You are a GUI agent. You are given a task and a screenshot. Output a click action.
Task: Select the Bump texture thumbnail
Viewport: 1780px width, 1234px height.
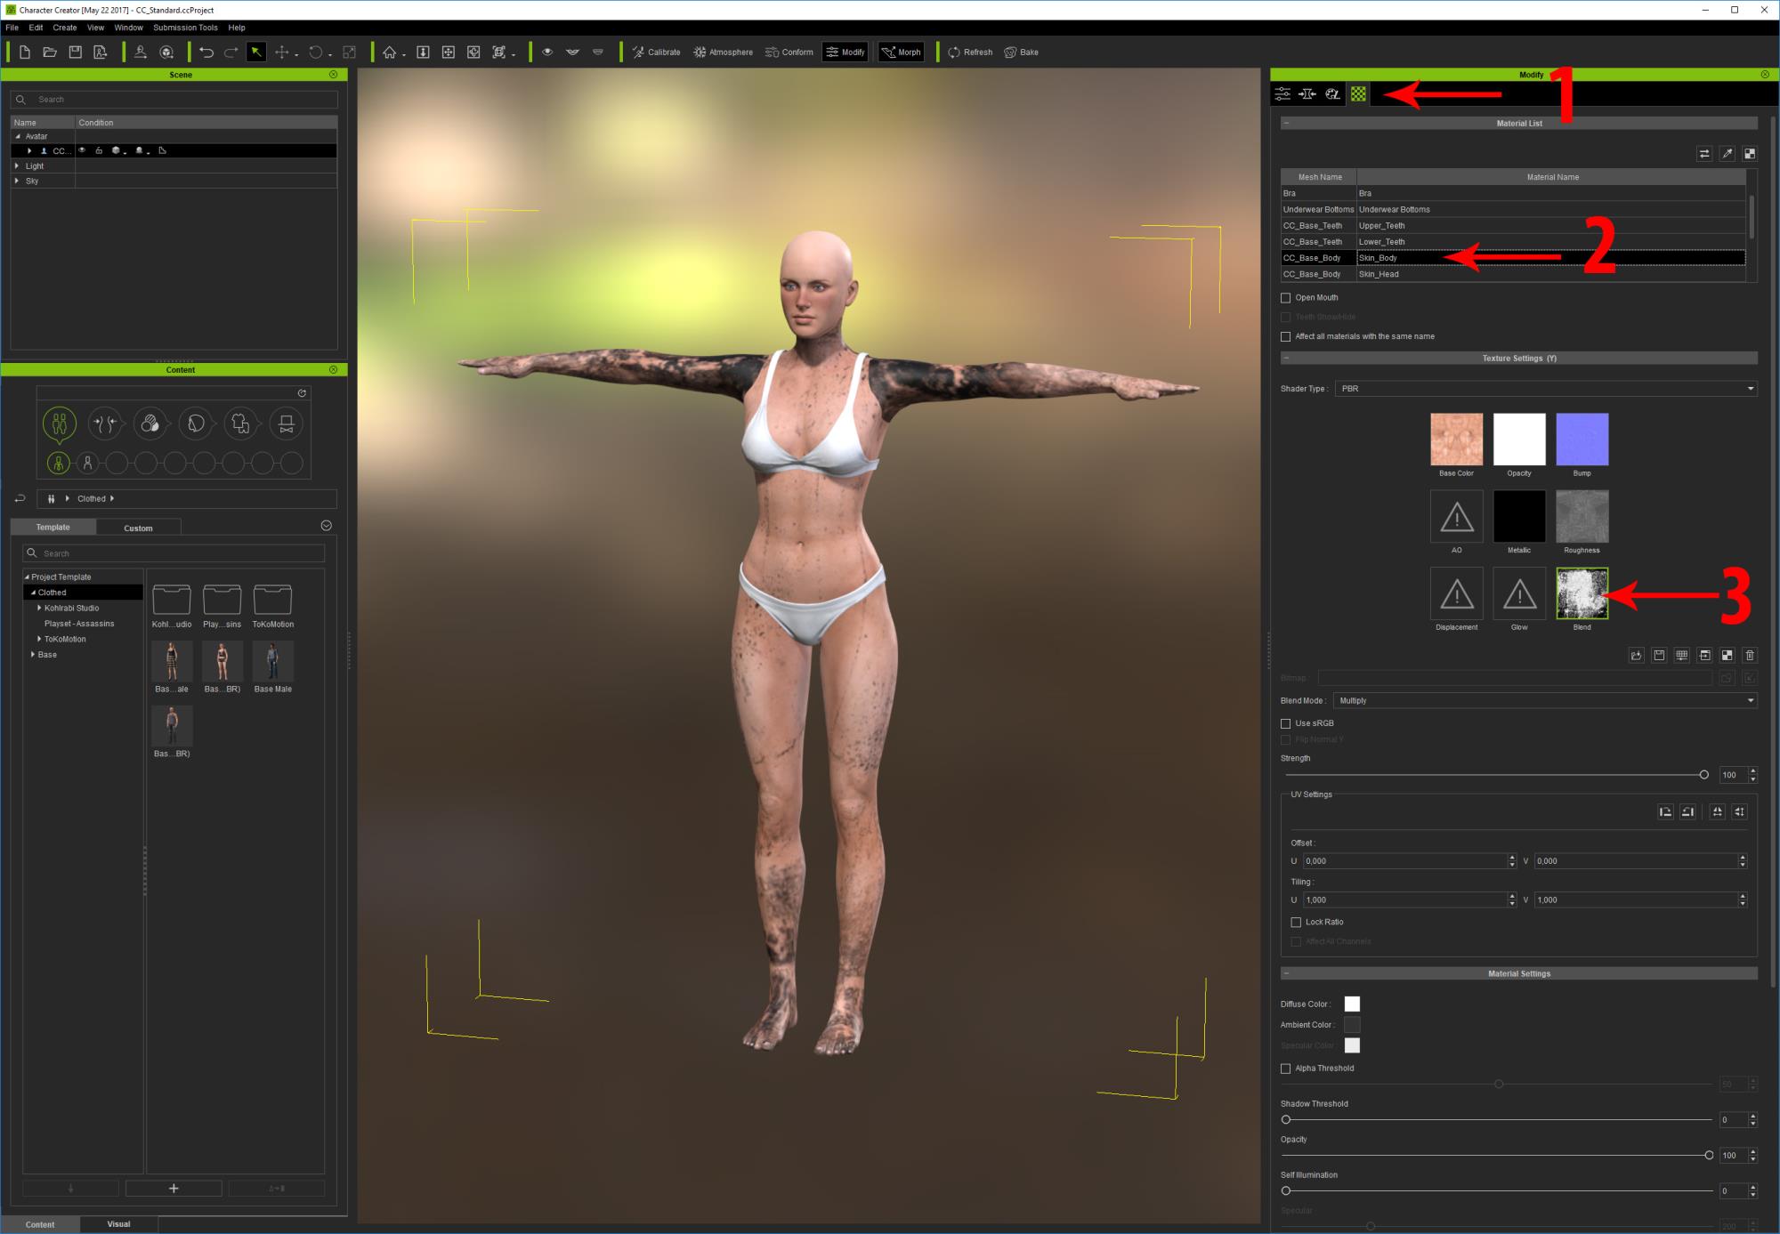1582,440
